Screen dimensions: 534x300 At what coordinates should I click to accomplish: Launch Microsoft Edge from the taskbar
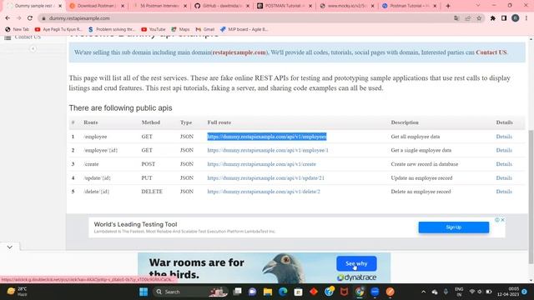[x=283, y=292]
